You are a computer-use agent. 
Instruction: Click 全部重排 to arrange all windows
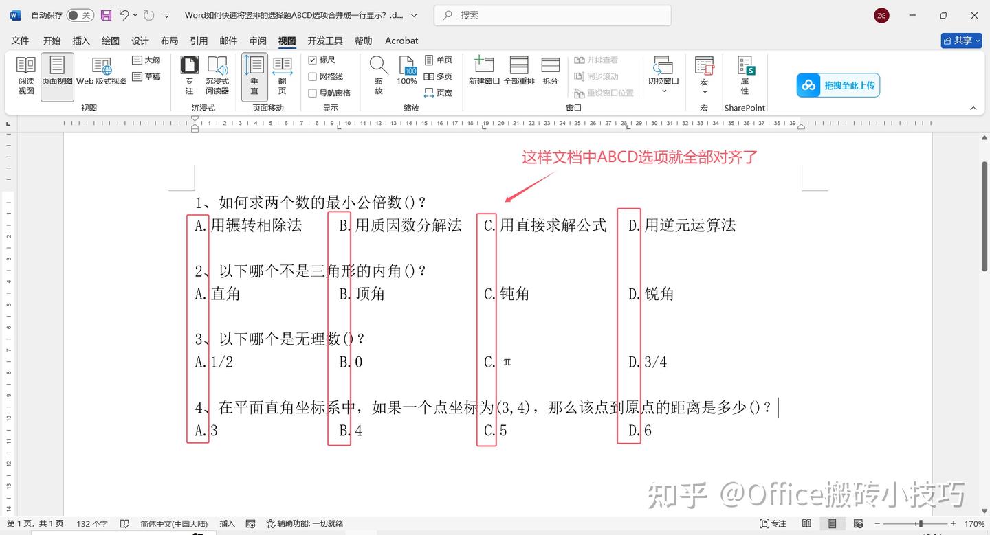(518, 72)
